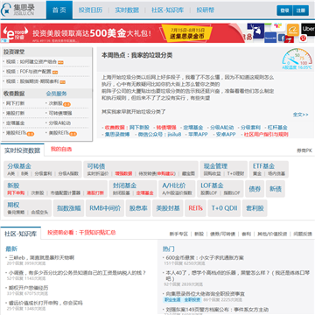This screenshot has width=315, height=315.
Task: Click the Jisilu logo
Action: point(18,10)
